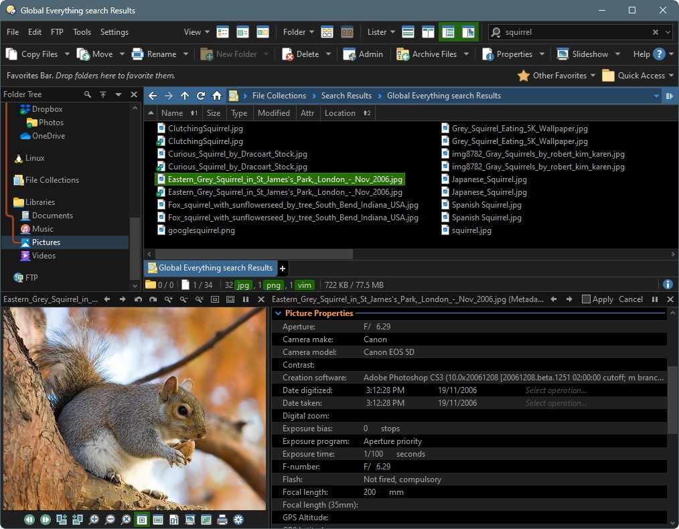Add a new folder tab with plus button
This screenshot has width=679, height=529.
coord(283,269)
